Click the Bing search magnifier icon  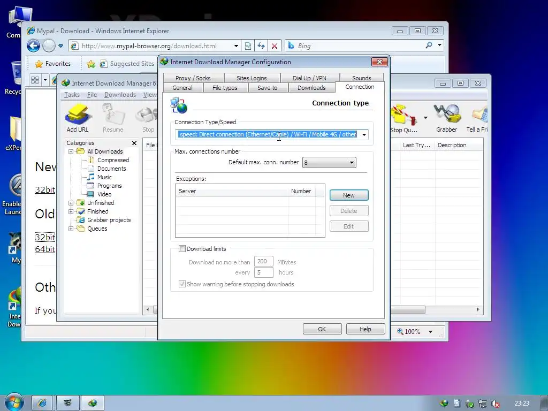(429, 45)
